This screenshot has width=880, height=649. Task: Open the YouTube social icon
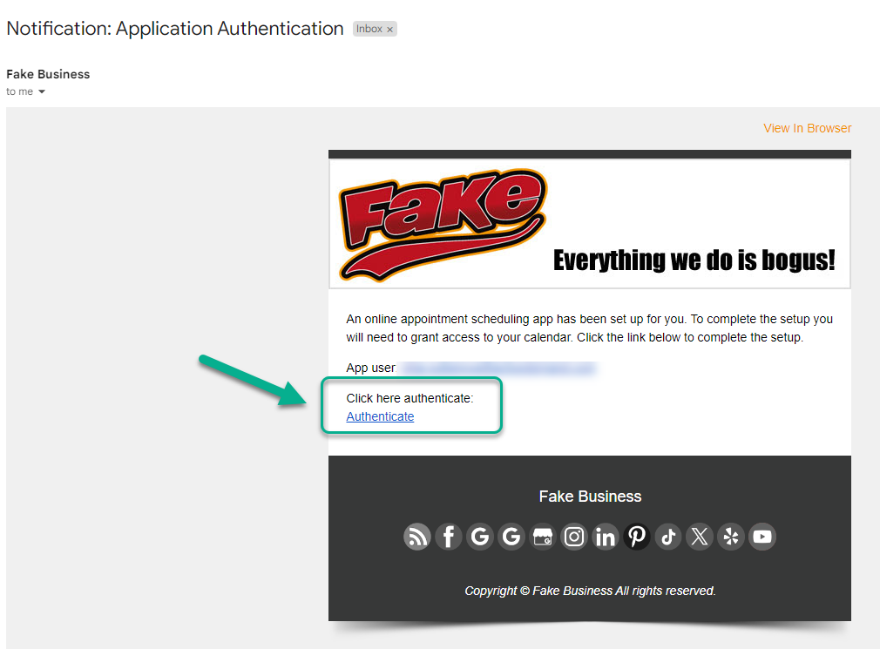point(762,537)
